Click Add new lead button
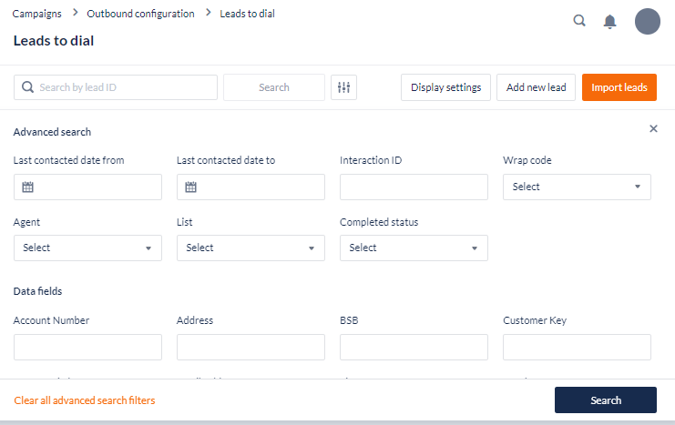This screenshot has height=425, width=675. (536, 87)
